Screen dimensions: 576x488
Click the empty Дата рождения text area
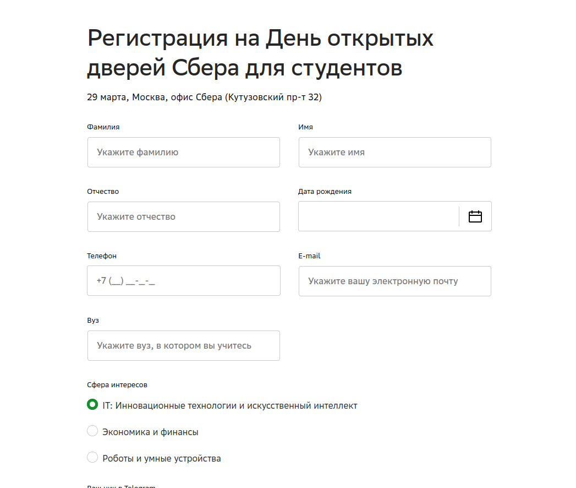point(378,216)
